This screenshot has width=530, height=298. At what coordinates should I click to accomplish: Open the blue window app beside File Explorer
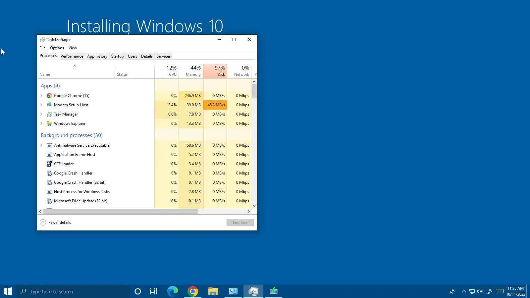tap(233, 291)
